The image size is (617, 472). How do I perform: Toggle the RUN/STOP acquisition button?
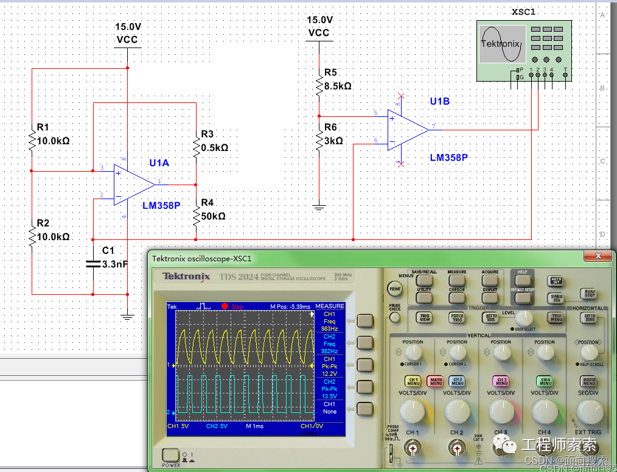tap(589, 294)
